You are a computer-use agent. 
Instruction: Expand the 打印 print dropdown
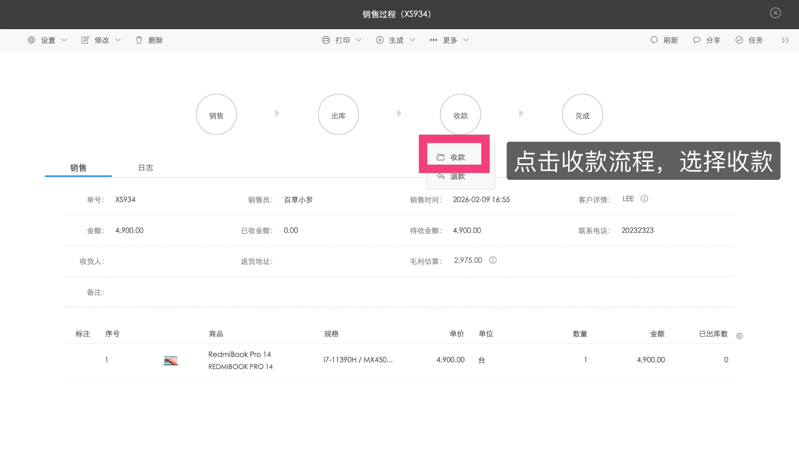[342, 40]
